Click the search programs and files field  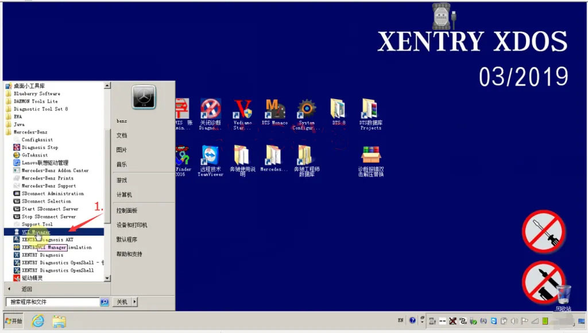coord(52,302)
